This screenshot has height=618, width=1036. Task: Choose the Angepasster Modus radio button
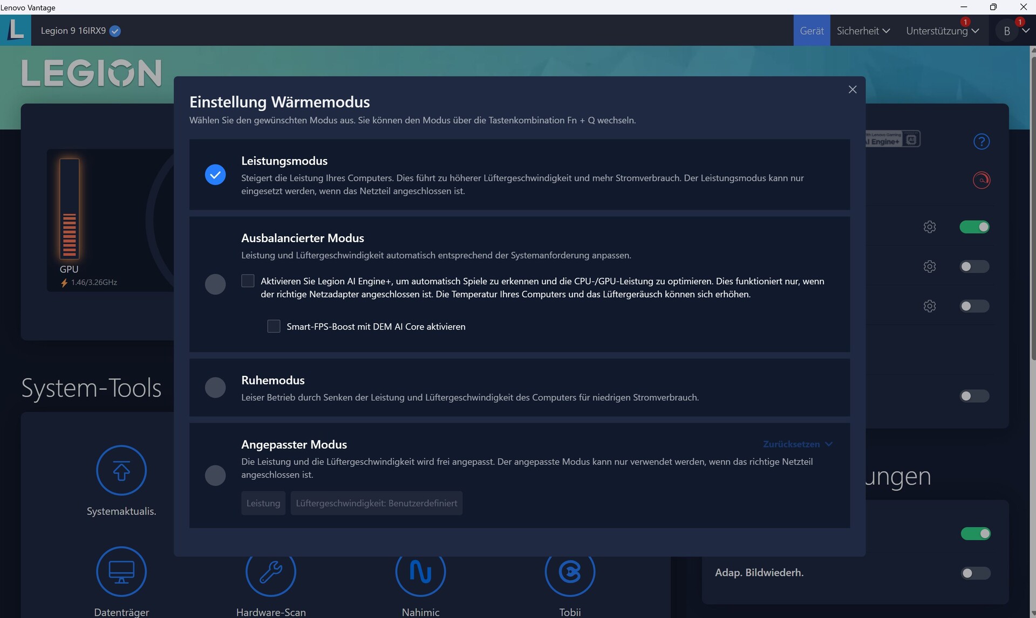click(x=215, y=475)
